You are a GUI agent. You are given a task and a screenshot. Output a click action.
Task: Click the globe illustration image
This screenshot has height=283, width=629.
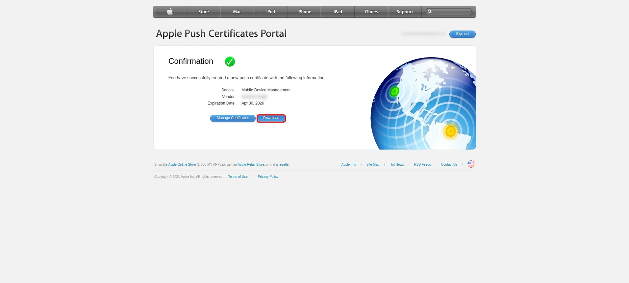[423, 104]
